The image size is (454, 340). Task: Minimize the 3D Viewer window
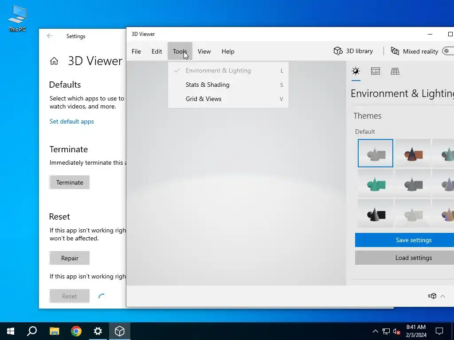tap(430, 34)
